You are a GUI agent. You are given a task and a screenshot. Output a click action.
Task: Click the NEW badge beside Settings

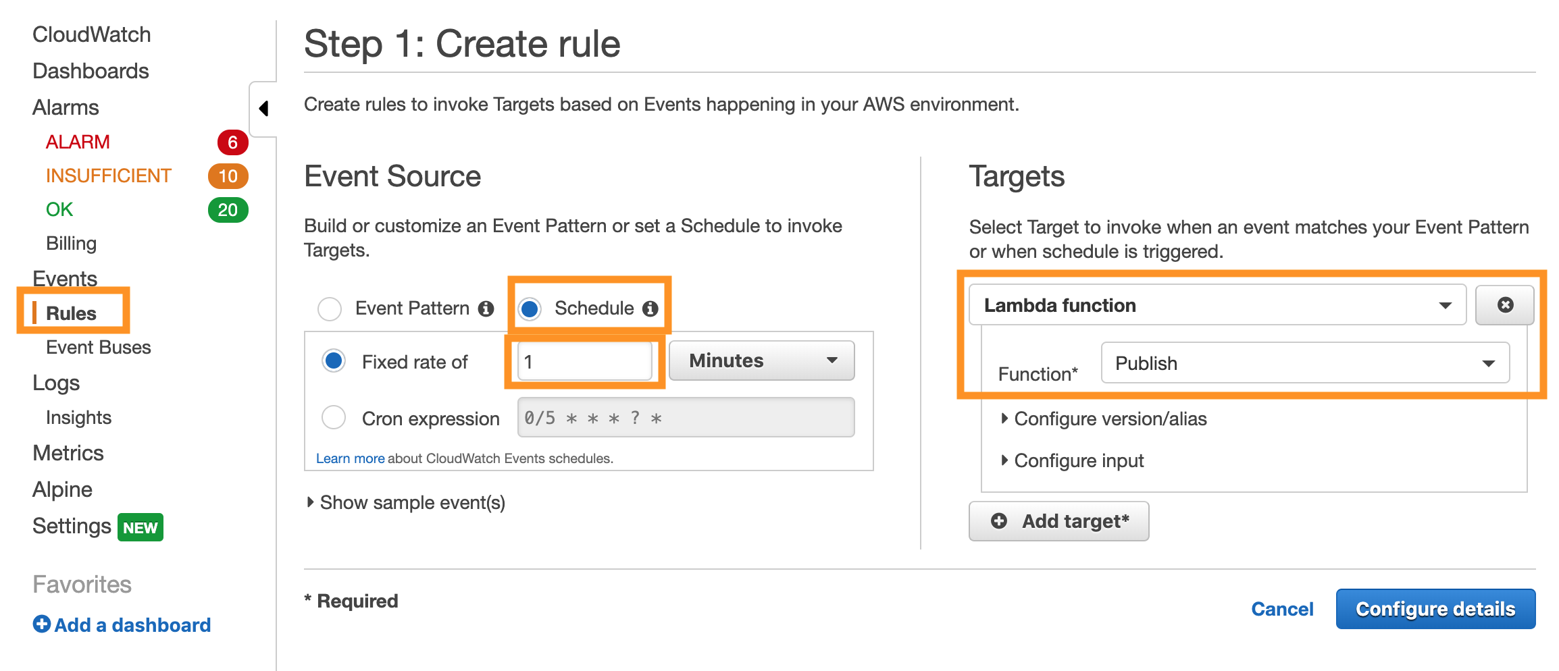point(140,527)
